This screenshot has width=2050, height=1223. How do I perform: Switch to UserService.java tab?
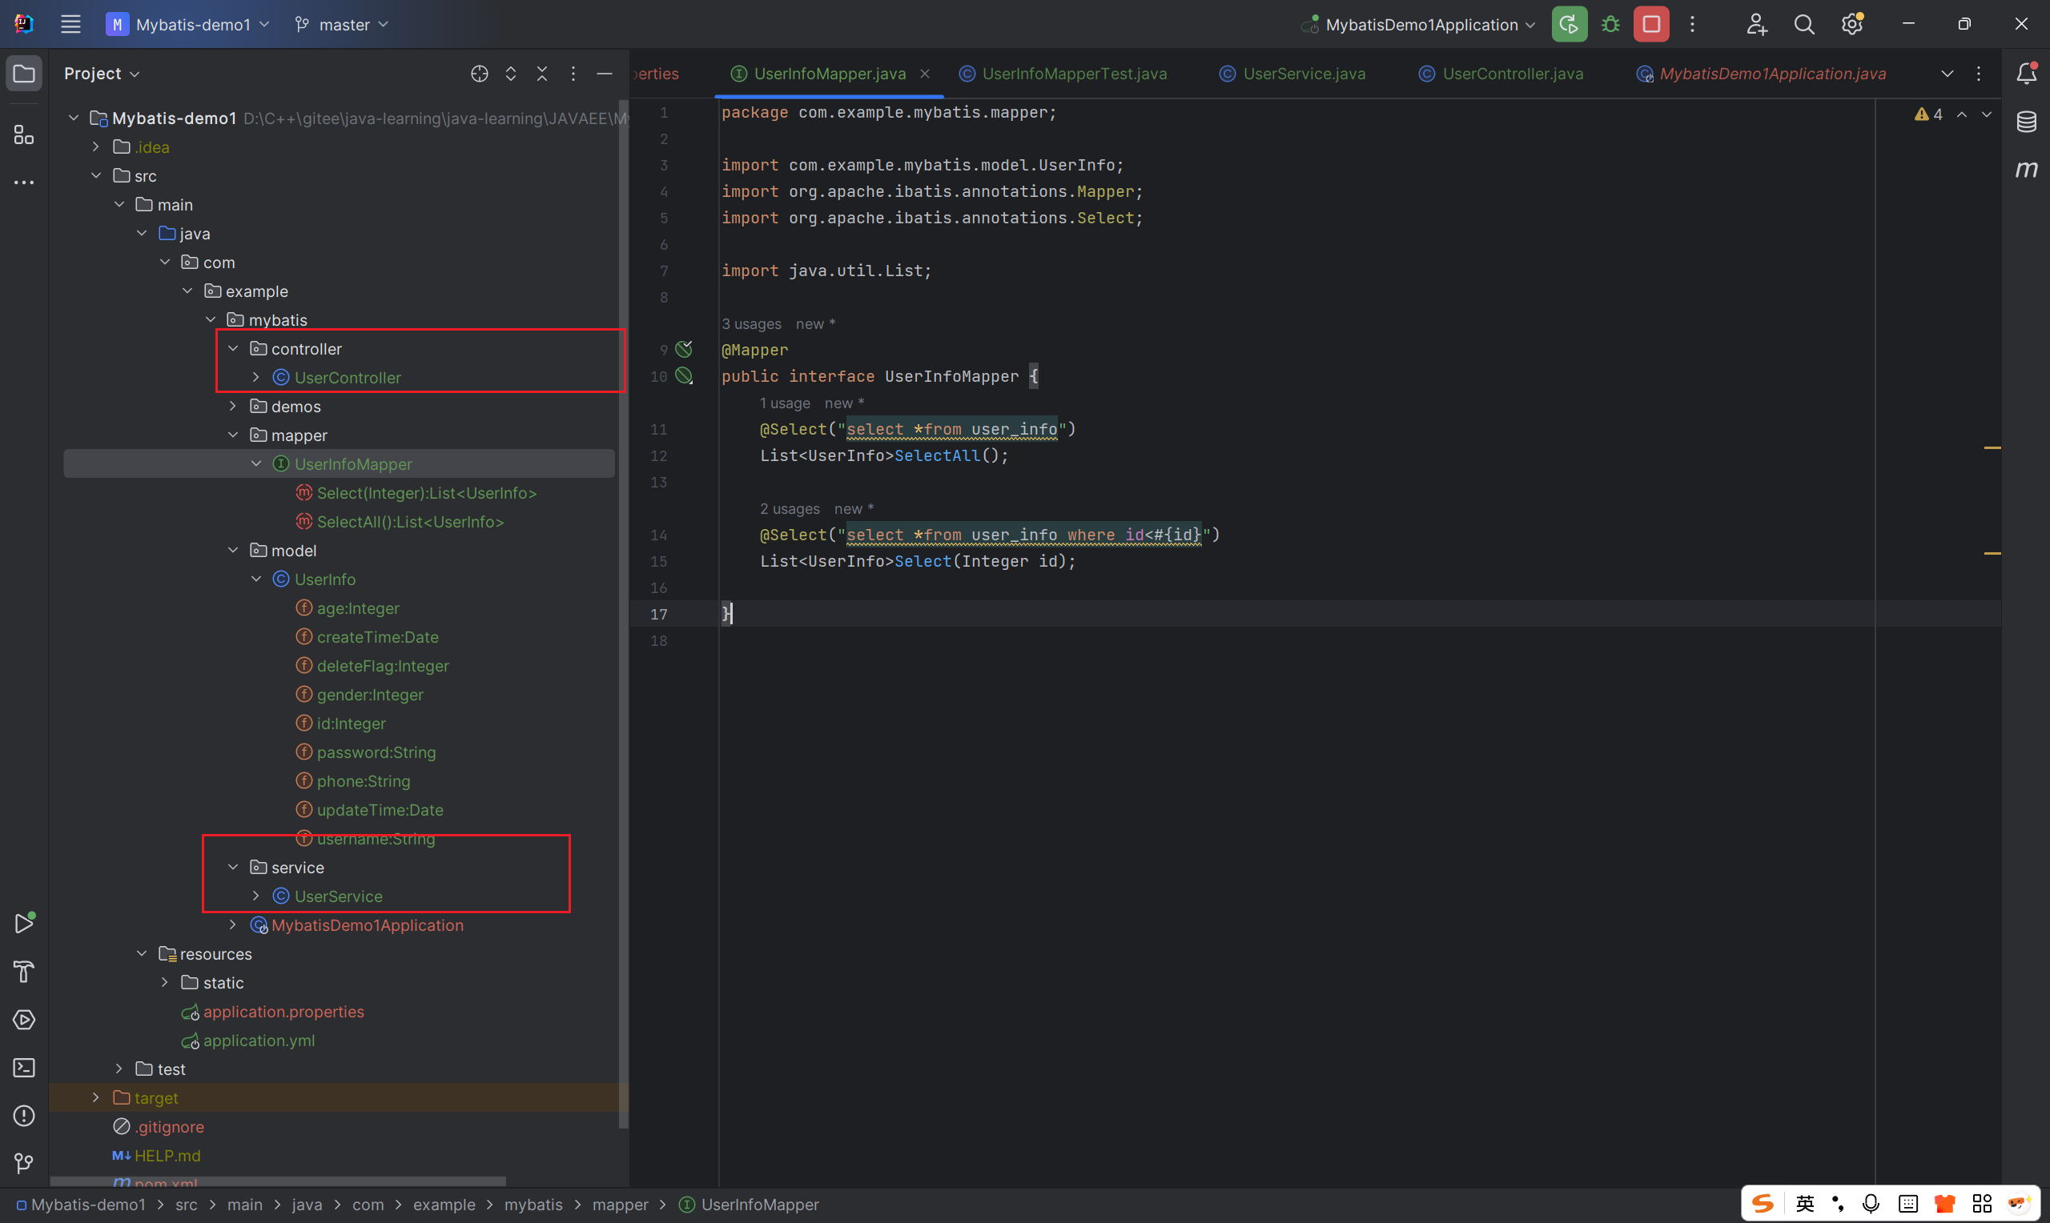pos(1292,74)
